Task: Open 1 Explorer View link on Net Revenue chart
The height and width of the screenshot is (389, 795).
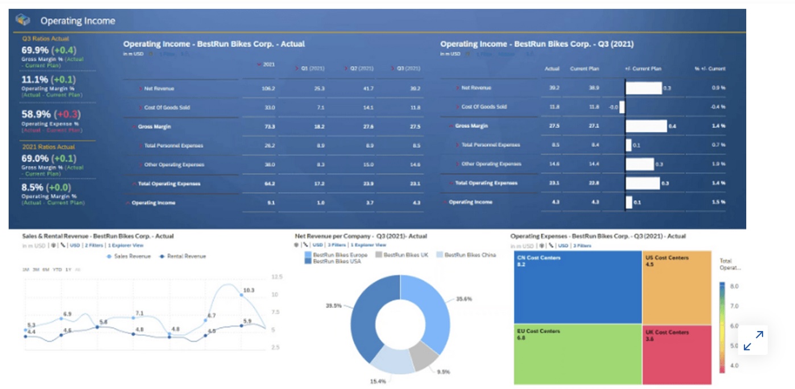Action: point(368,245)
